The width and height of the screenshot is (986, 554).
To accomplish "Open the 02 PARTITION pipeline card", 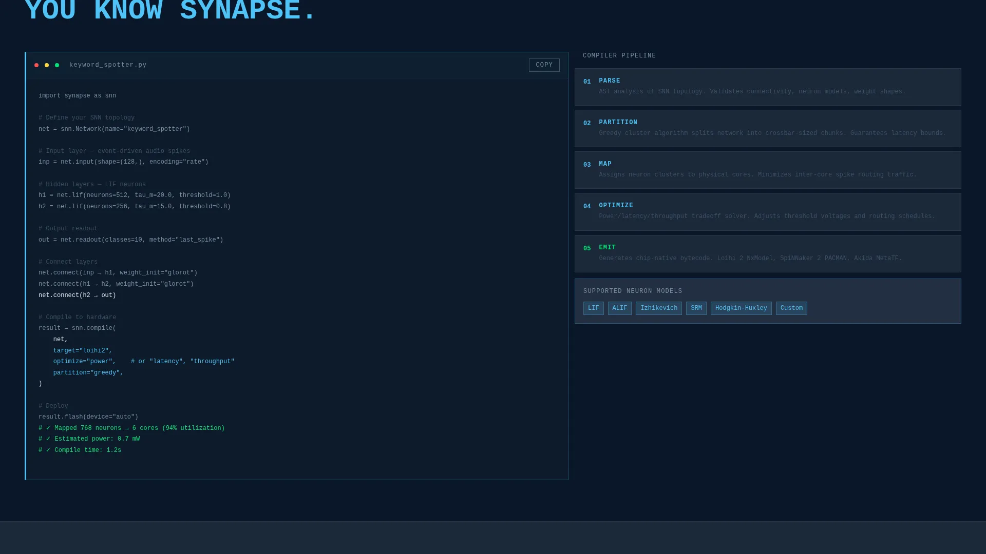I will click(768, 129).
